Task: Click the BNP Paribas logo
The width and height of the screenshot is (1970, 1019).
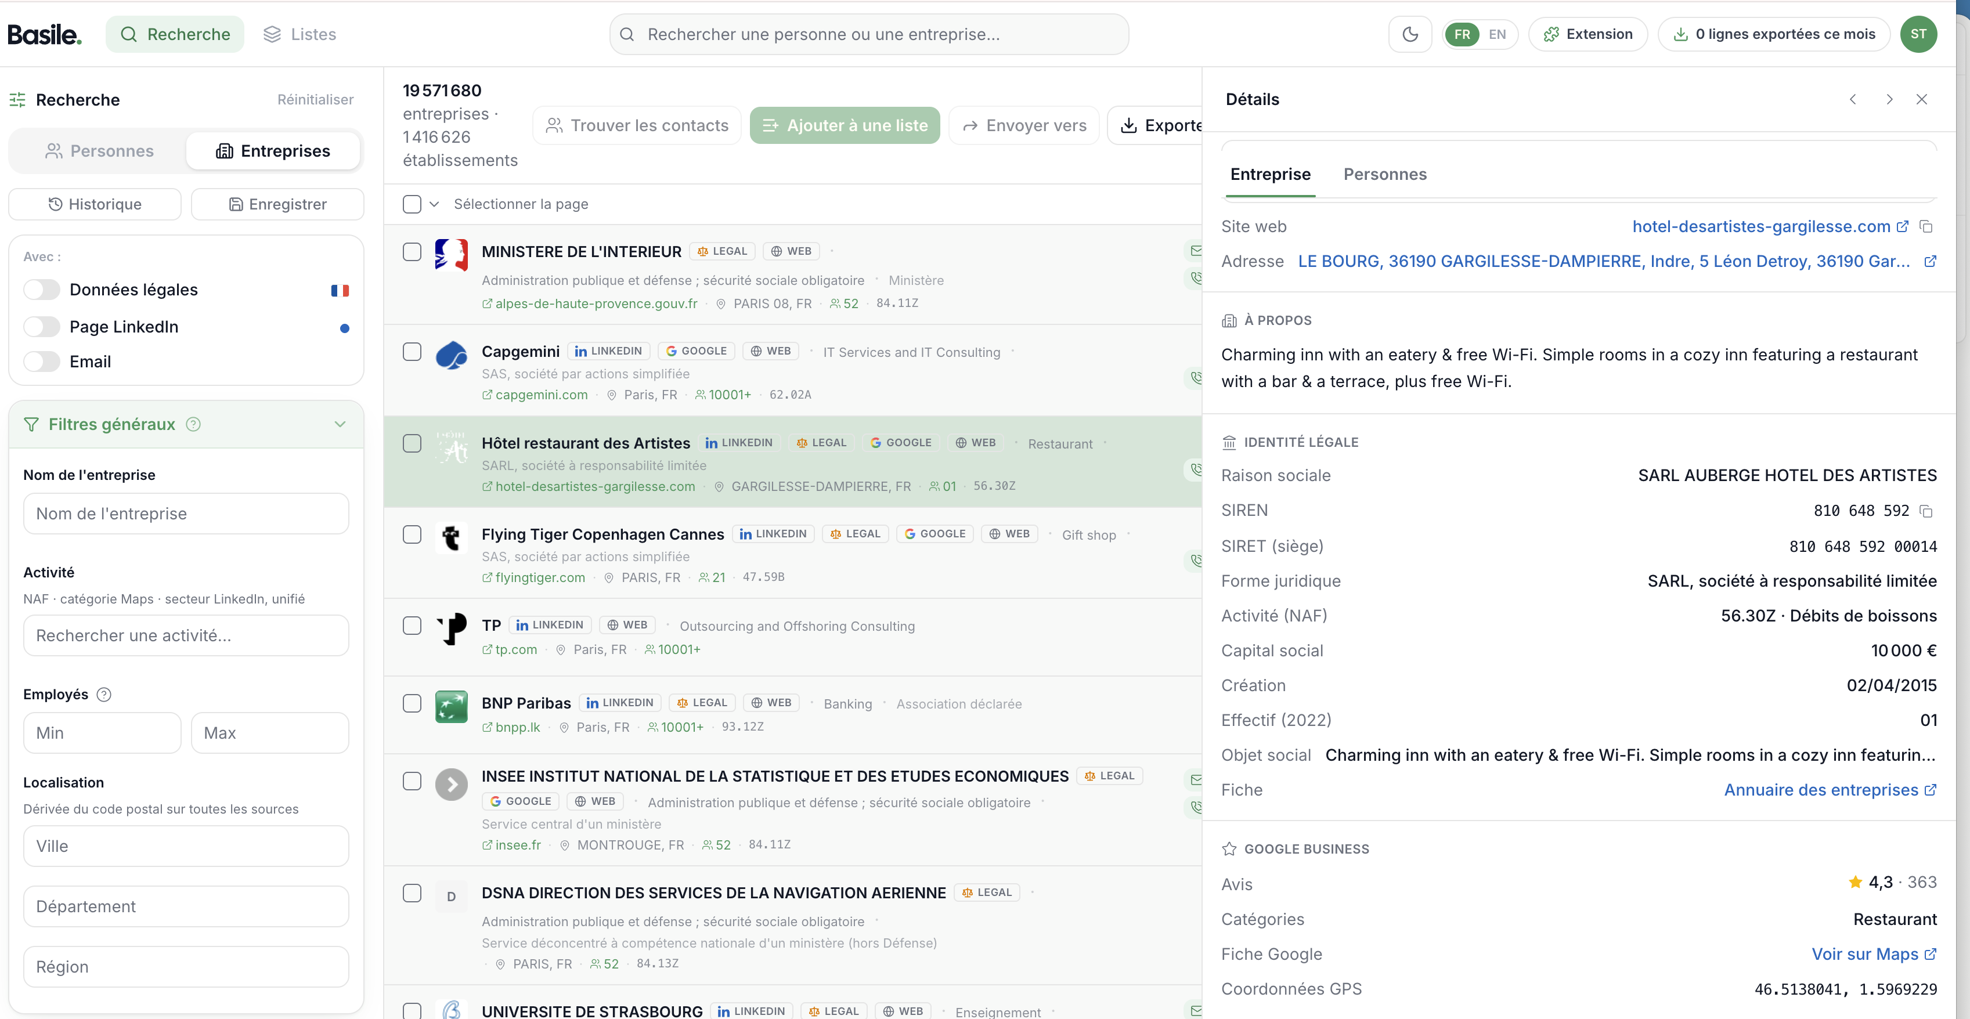Action: (x=451, y=706)
